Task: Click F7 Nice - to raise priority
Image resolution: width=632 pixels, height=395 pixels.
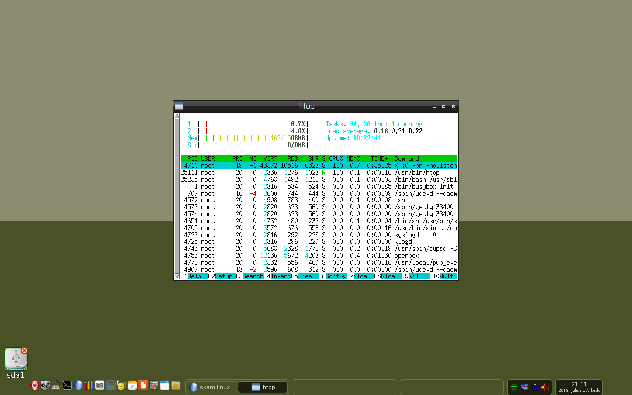Action: 360,276
